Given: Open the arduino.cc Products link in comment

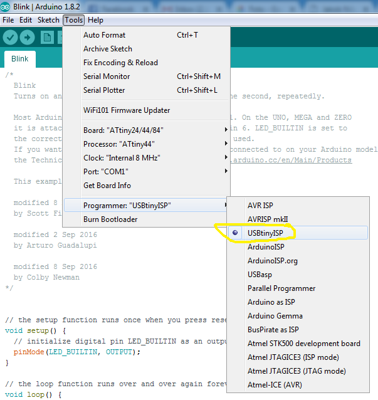Looking at the screenshot, I should click(x=291, y=161).
